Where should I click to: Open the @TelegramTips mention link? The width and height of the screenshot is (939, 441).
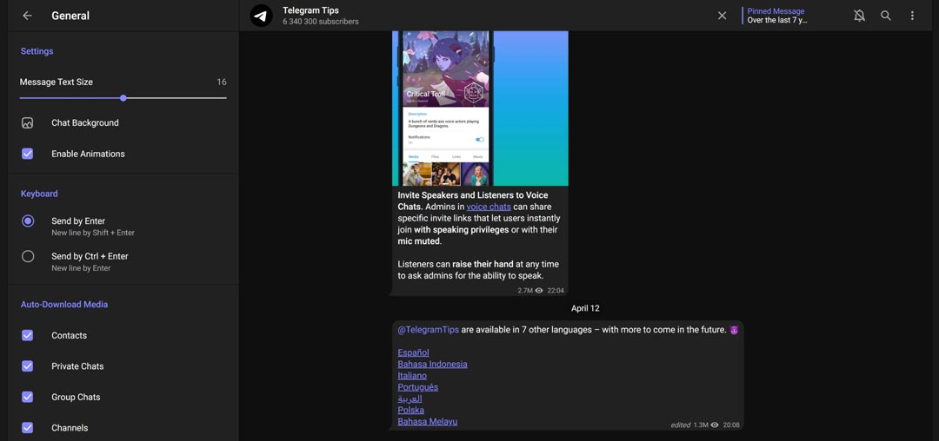[428, 330]
